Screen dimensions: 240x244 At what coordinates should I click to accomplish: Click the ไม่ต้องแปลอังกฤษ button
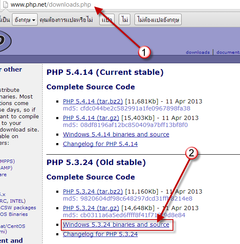pyautogui.click(x=158, y=19)
